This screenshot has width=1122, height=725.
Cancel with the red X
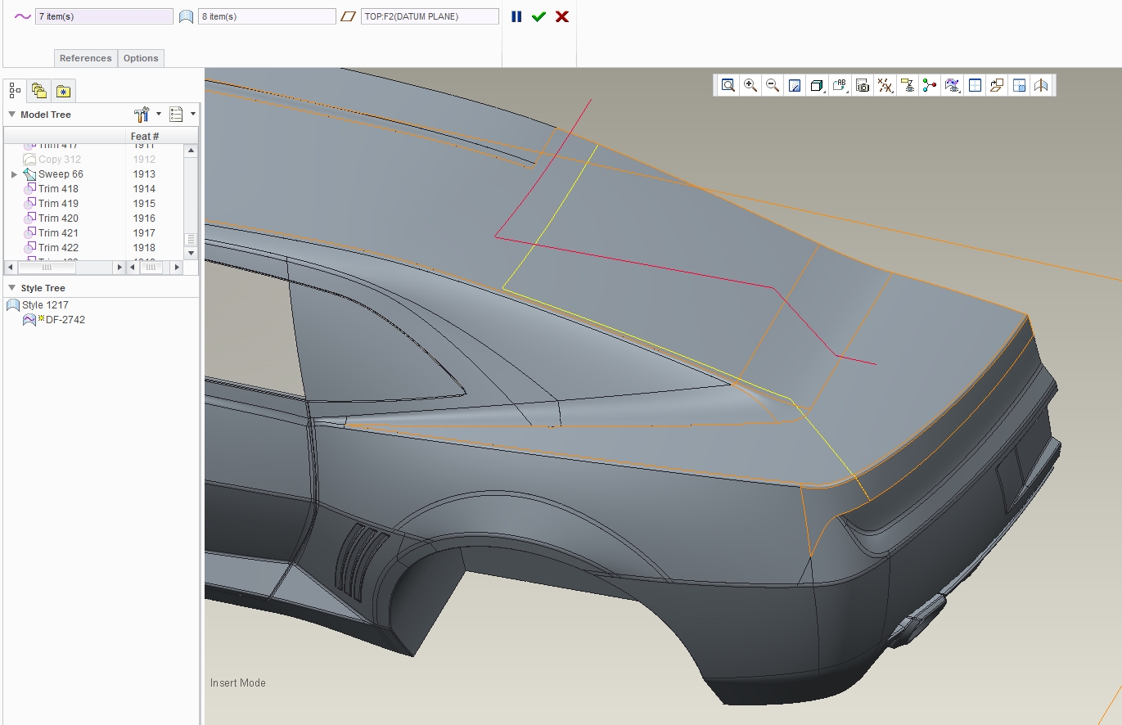562,16
